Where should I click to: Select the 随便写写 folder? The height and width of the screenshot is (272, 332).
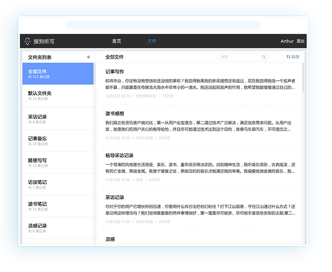point(58,163)
